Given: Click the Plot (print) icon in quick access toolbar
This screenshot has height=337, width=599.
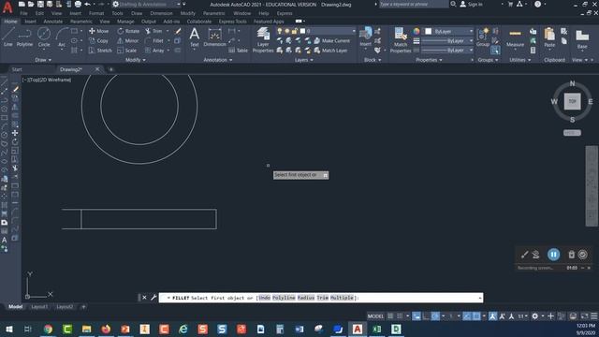Looking at the screenshot, I should [x=78, y=4].
